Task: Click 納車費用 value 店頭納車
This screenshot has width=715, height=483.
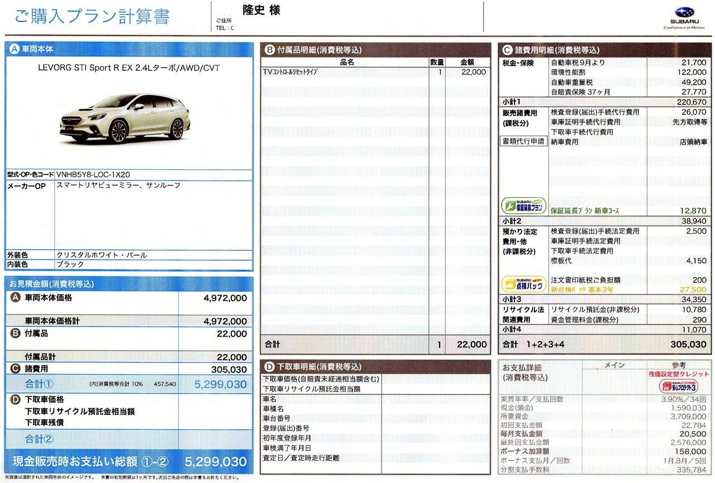Action: coord(693,142)
